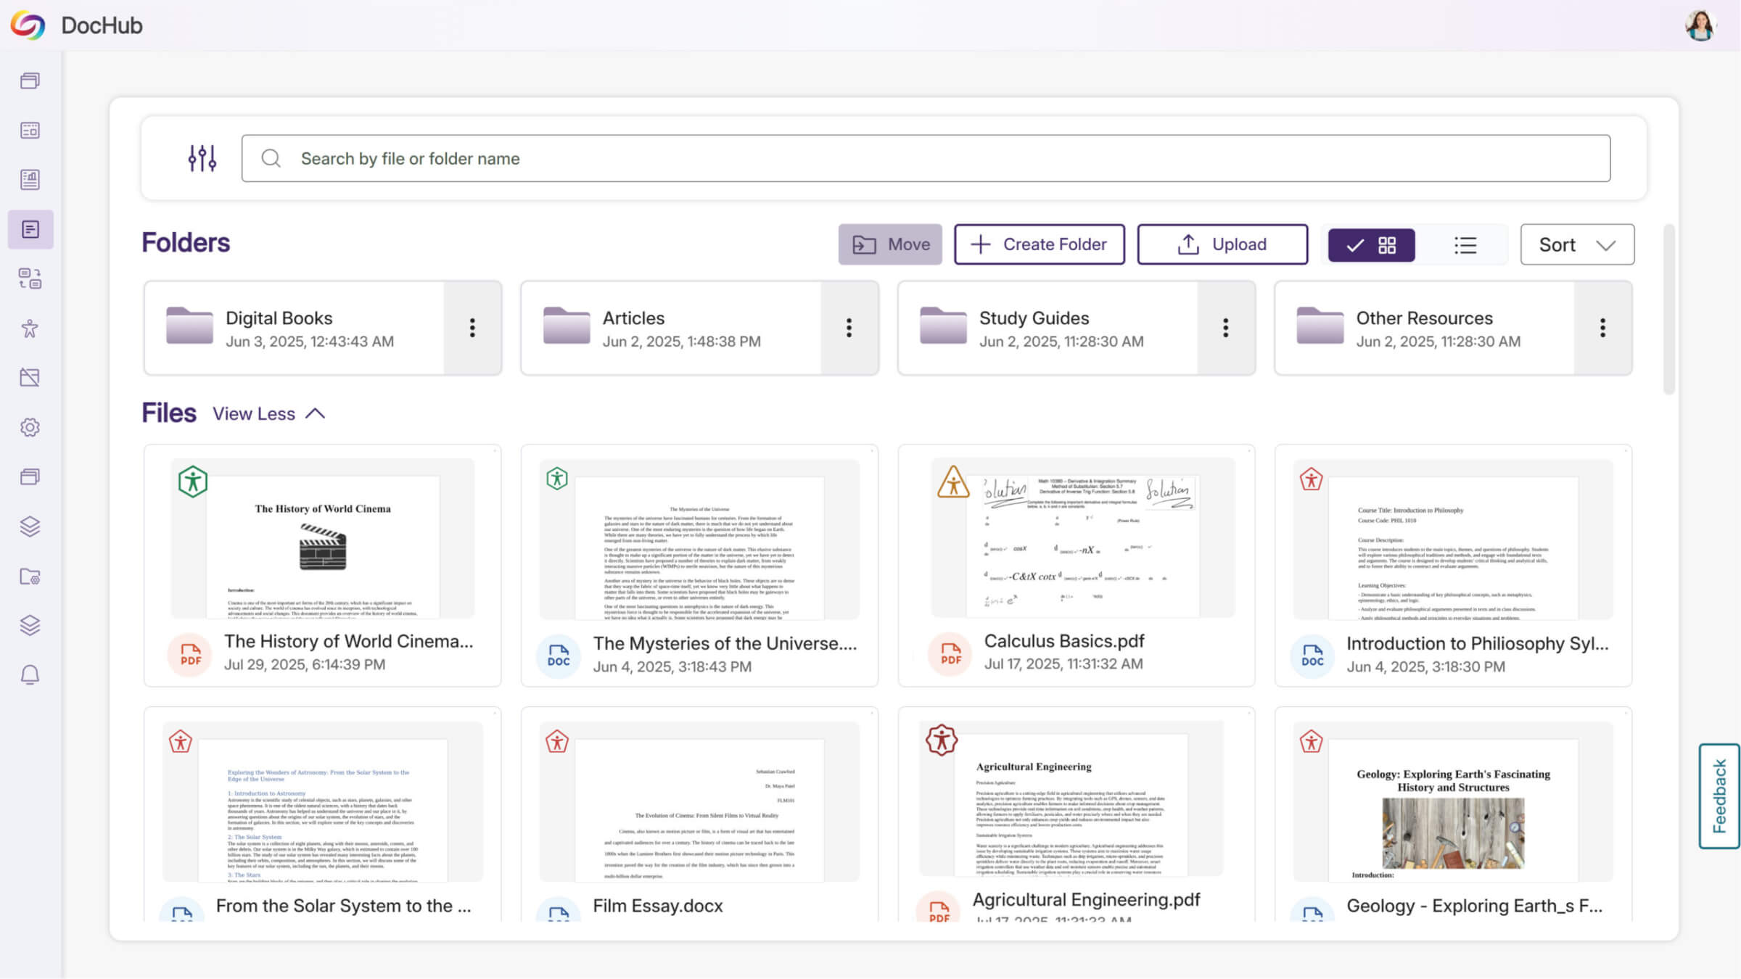The height and width of the screenshot is (979, 1741).
Task: Click the search by file name field
Action: click(x=925, y=158)
